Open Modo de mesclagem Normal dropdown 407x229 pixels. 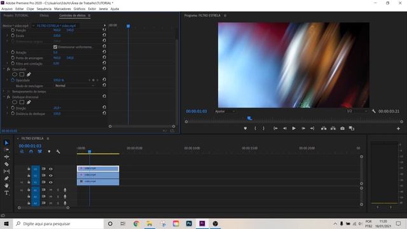point(75,85)
